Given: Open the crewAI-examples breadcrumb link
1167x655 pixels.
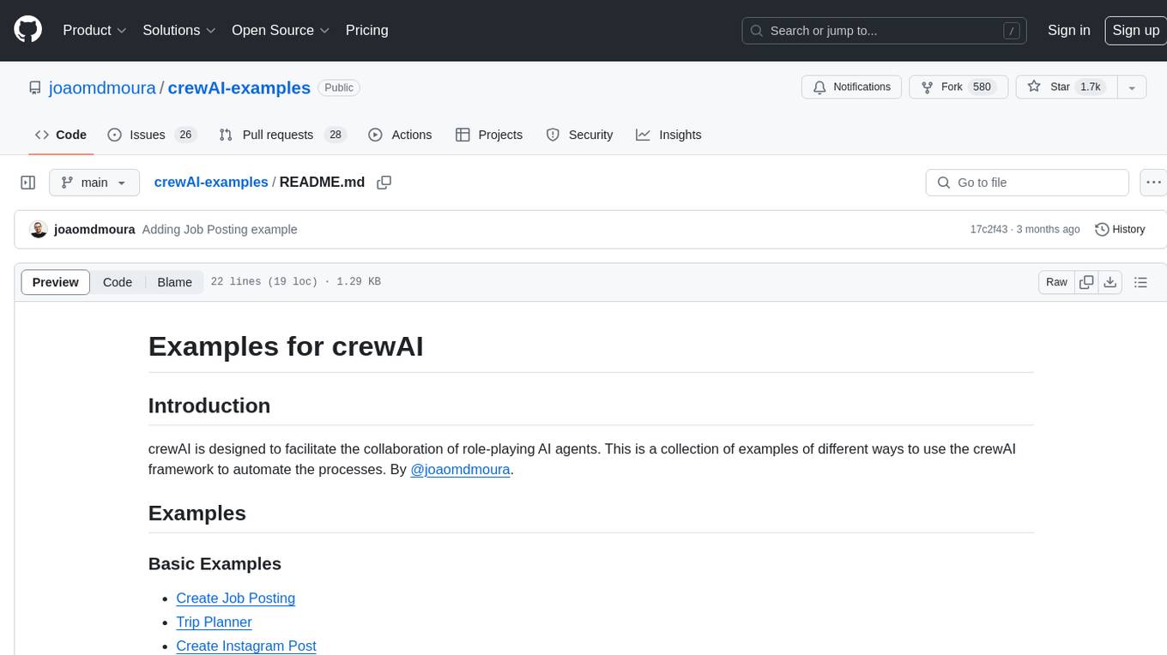Looking at the screenshot, I should [x=211, y=182].
